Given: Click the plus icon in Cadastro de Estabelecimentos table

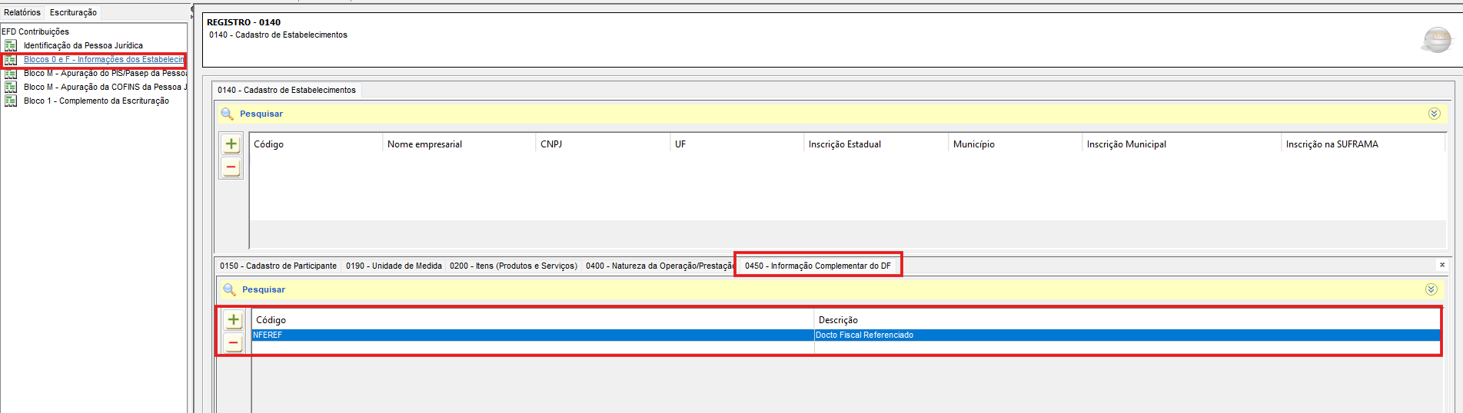Looking at the screenshot, I should tap(231, 144).
